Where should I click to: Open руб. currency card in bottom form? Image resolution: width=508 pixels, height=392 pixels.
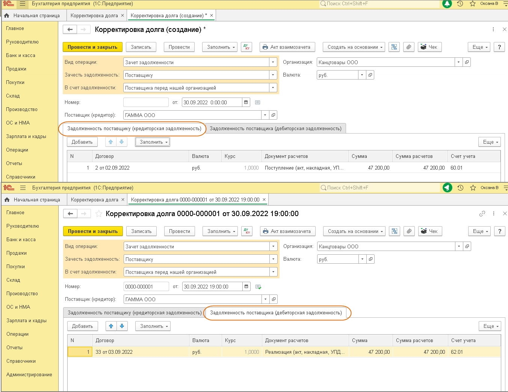370,259
